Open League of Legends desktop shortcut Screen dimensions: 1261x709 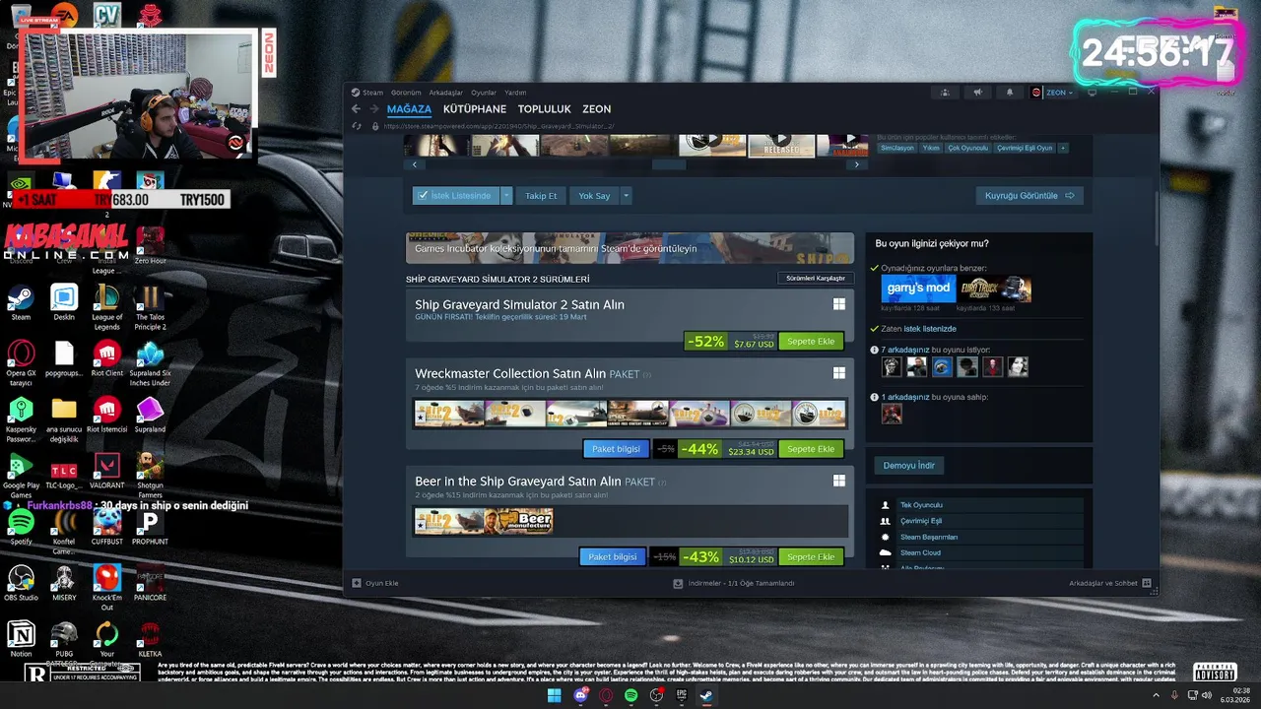click(x=106, y=307)
